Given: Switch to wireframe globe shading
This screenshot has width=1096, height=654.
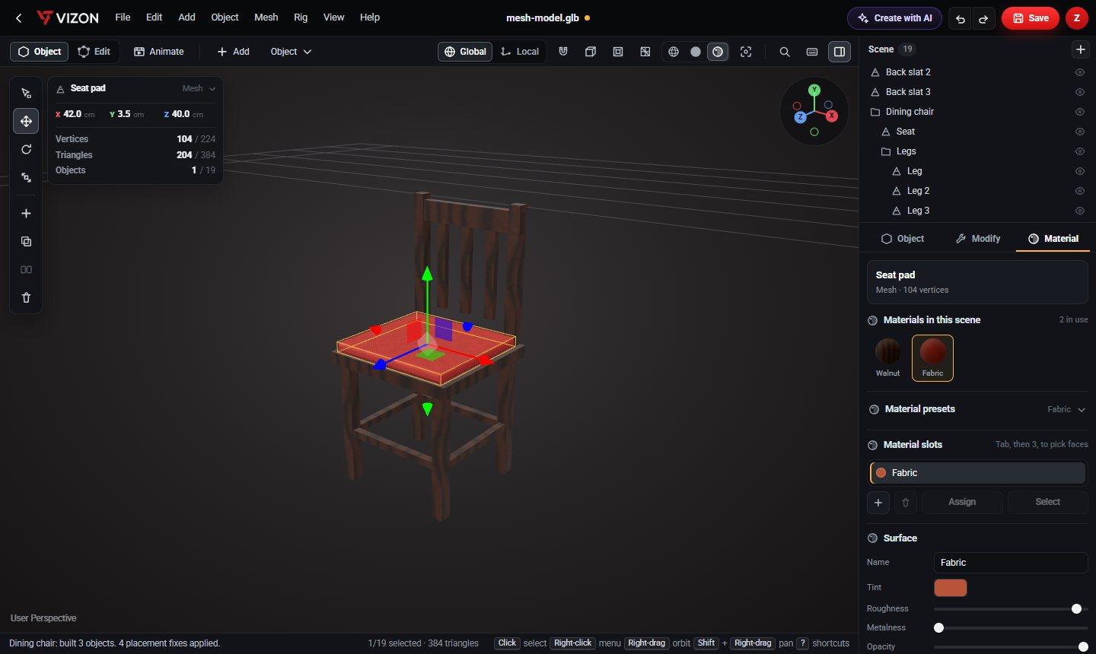Looking at the screenshot, I should pyautogui.click(x=673, y=52).
